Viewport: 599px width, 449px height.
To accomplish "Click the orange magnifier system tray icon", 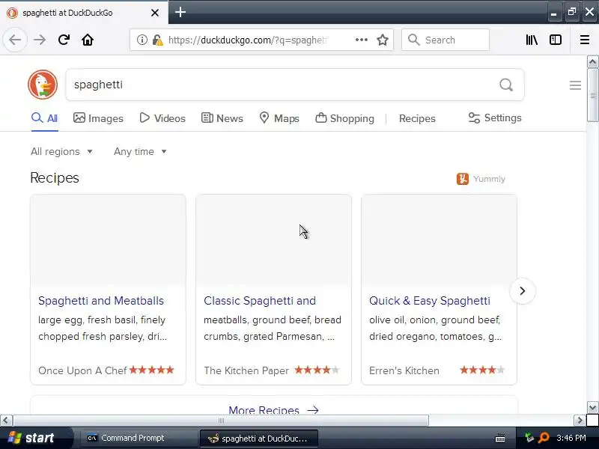I will [544, 438].
